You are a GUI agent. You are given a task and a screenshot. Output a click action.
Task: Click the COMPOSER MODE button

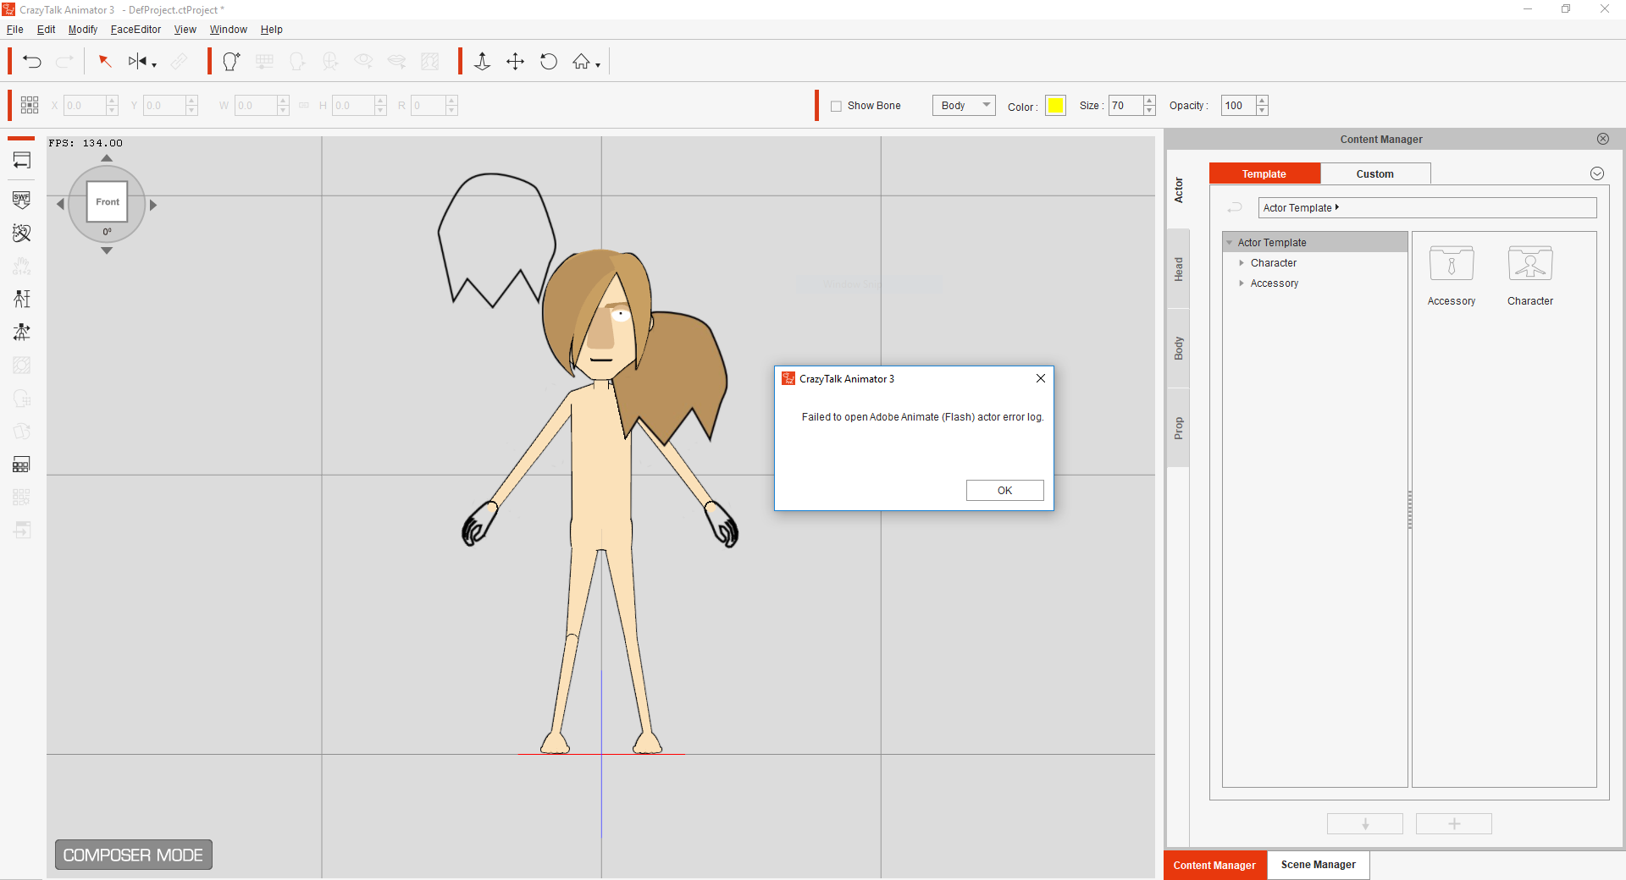134,855
